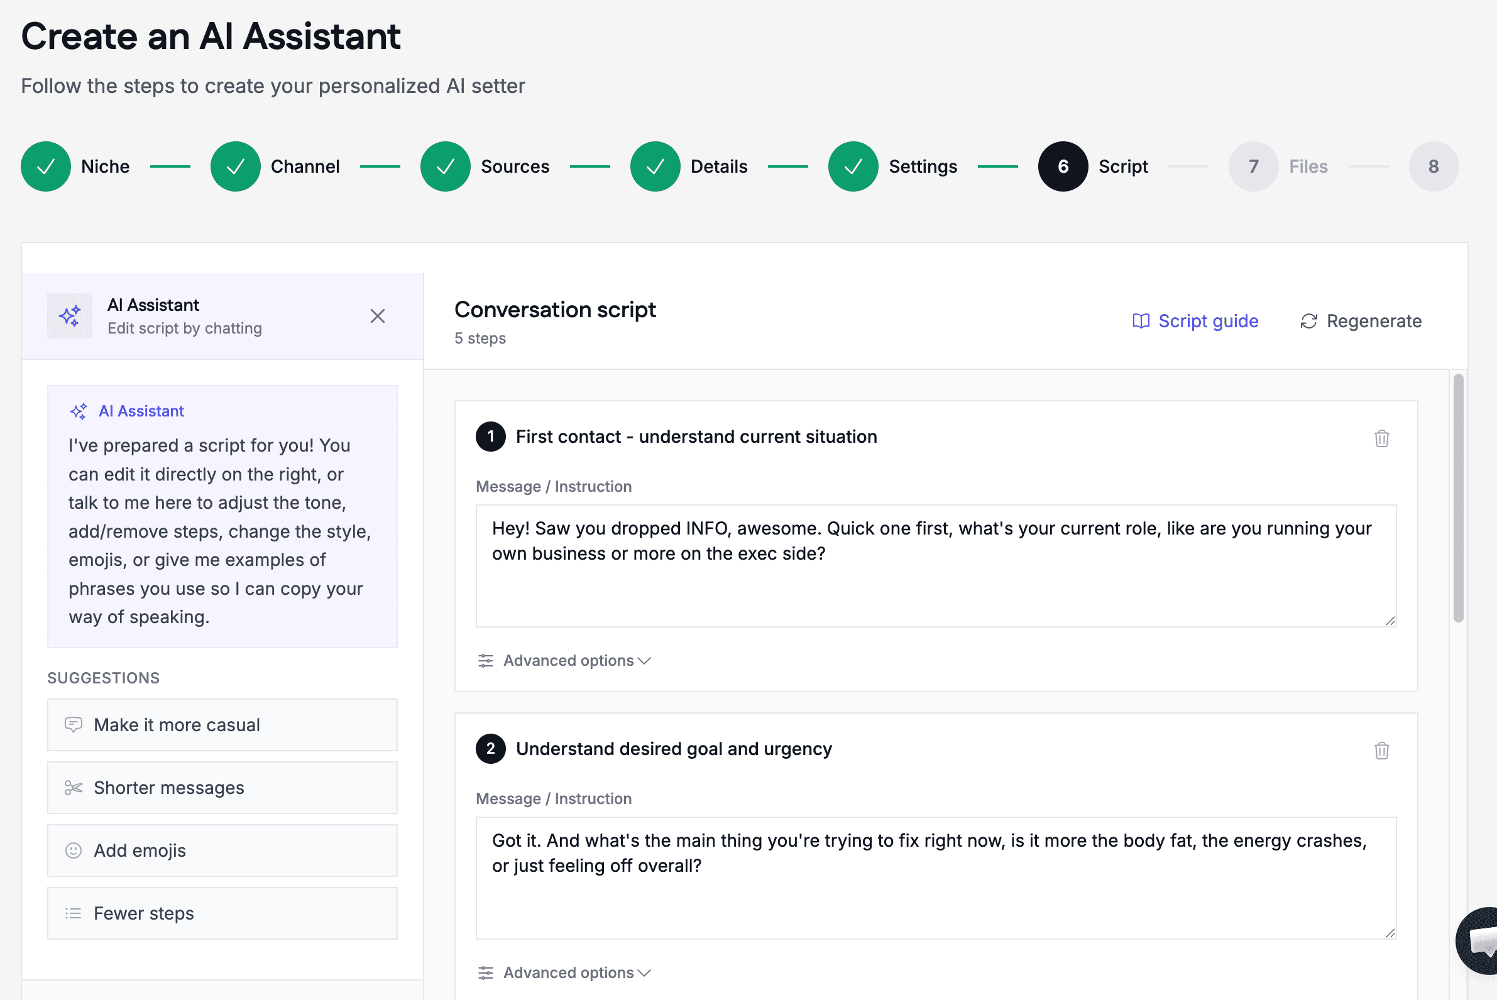Click the completed Niche step checkmark
Viewport: 1497px width, 1000px height.
pos(46,166)
